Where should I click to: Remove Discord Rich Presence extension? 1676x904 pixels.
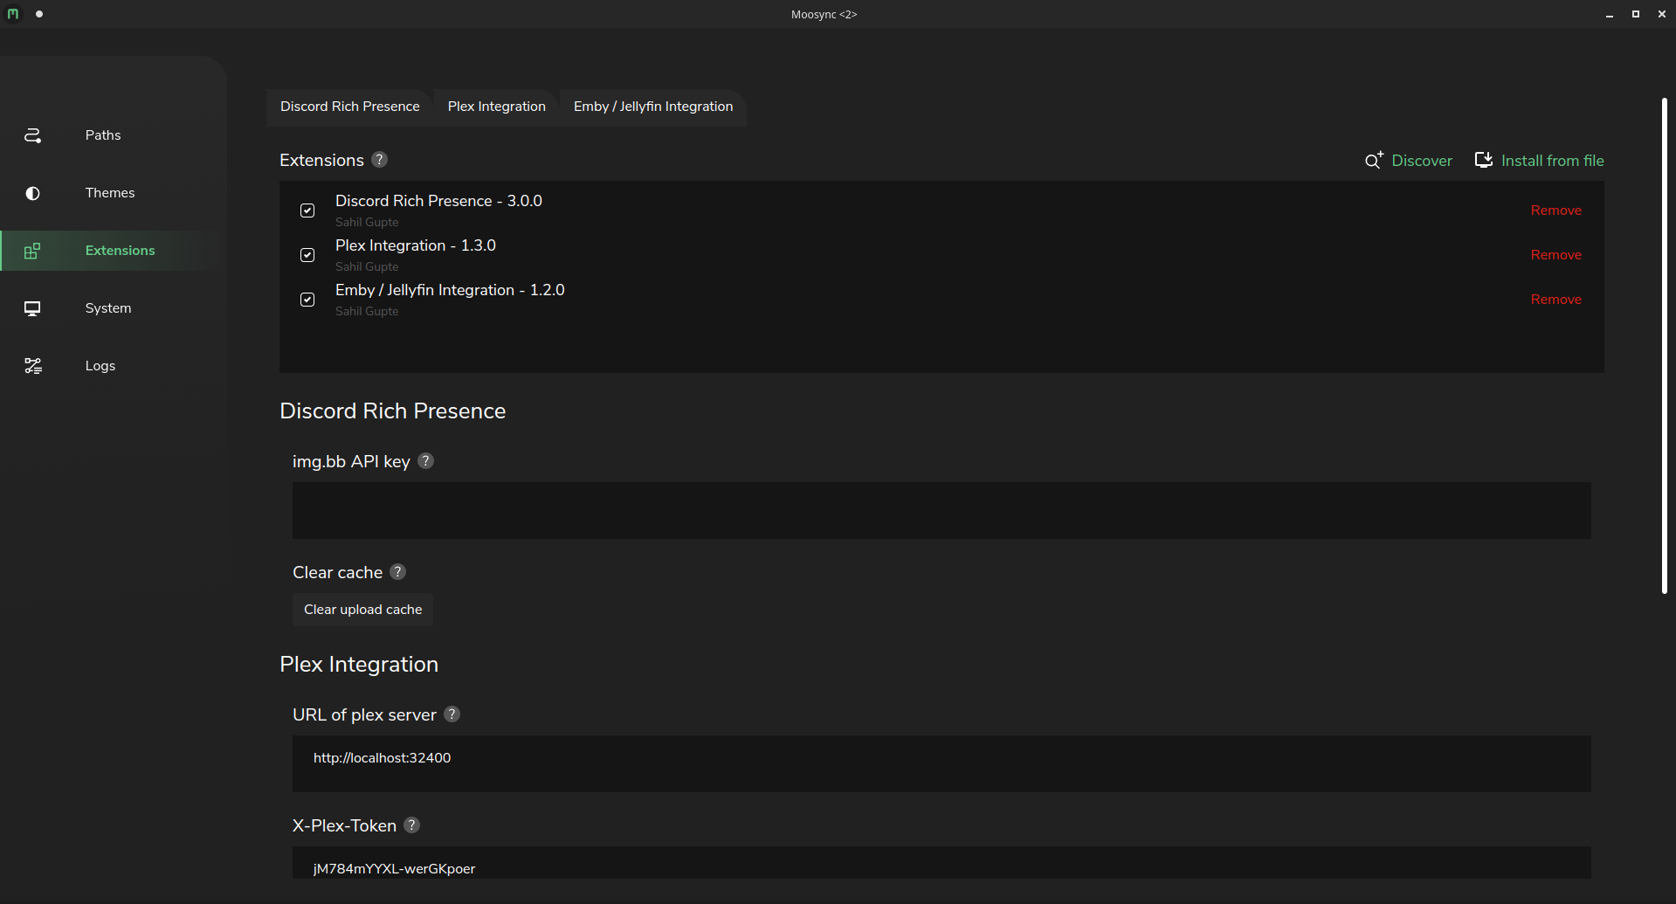click(x=1555, y=210)
